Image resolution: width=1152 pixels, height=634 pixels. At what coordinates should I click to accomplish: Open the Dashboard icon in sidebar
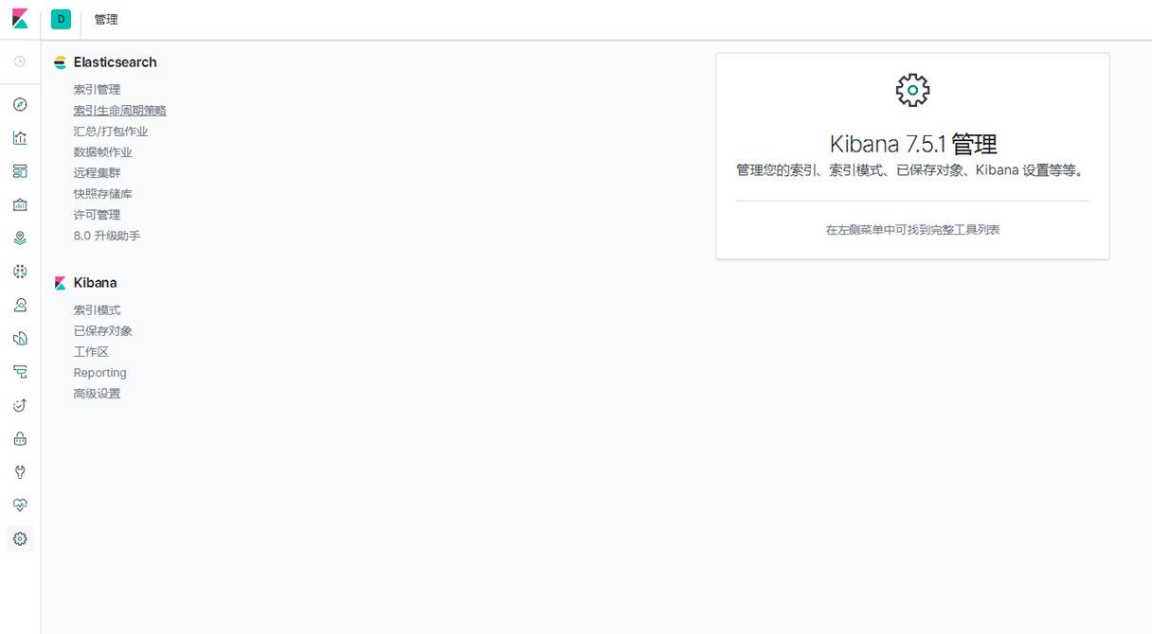pyautogui.click(x=20, y=171)
